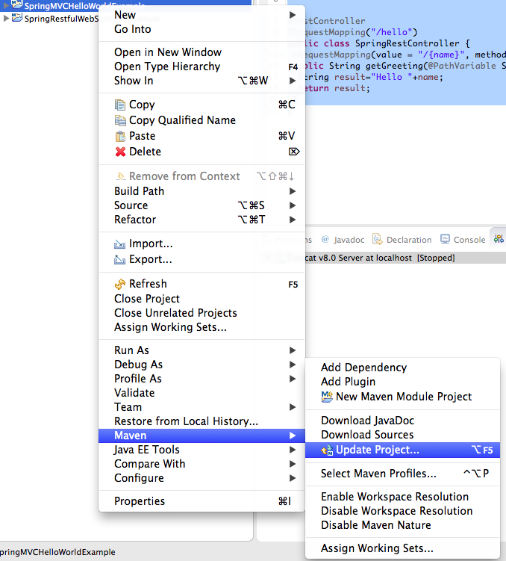Click the Refresh arrows icon
This screenshot has height=561, width=506.
[120, 284]
